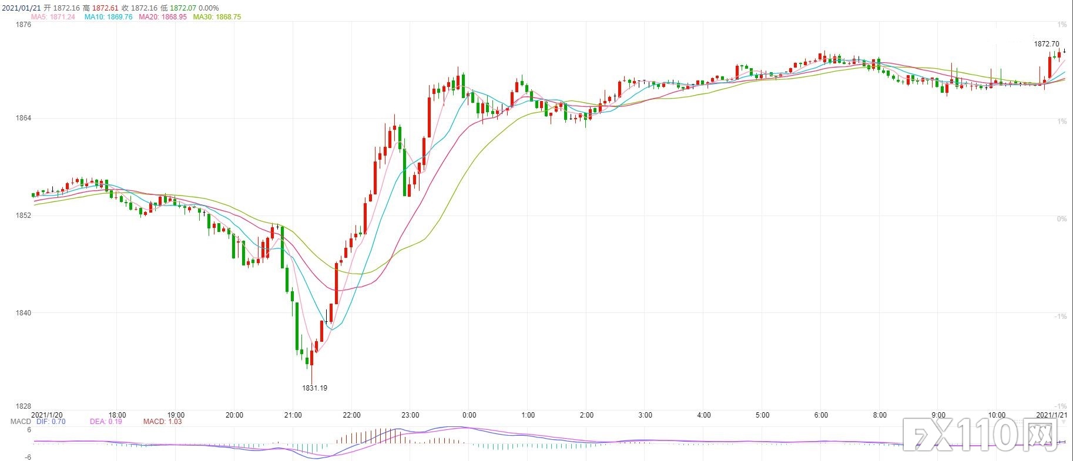Click the MA30: 1868.75 indicator label

[217, 17]
